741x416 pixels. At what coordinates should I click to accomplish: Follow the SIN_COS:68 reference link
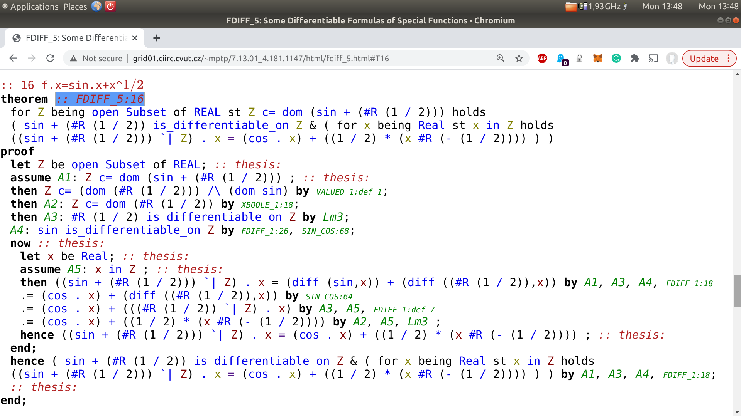(325, 231)
